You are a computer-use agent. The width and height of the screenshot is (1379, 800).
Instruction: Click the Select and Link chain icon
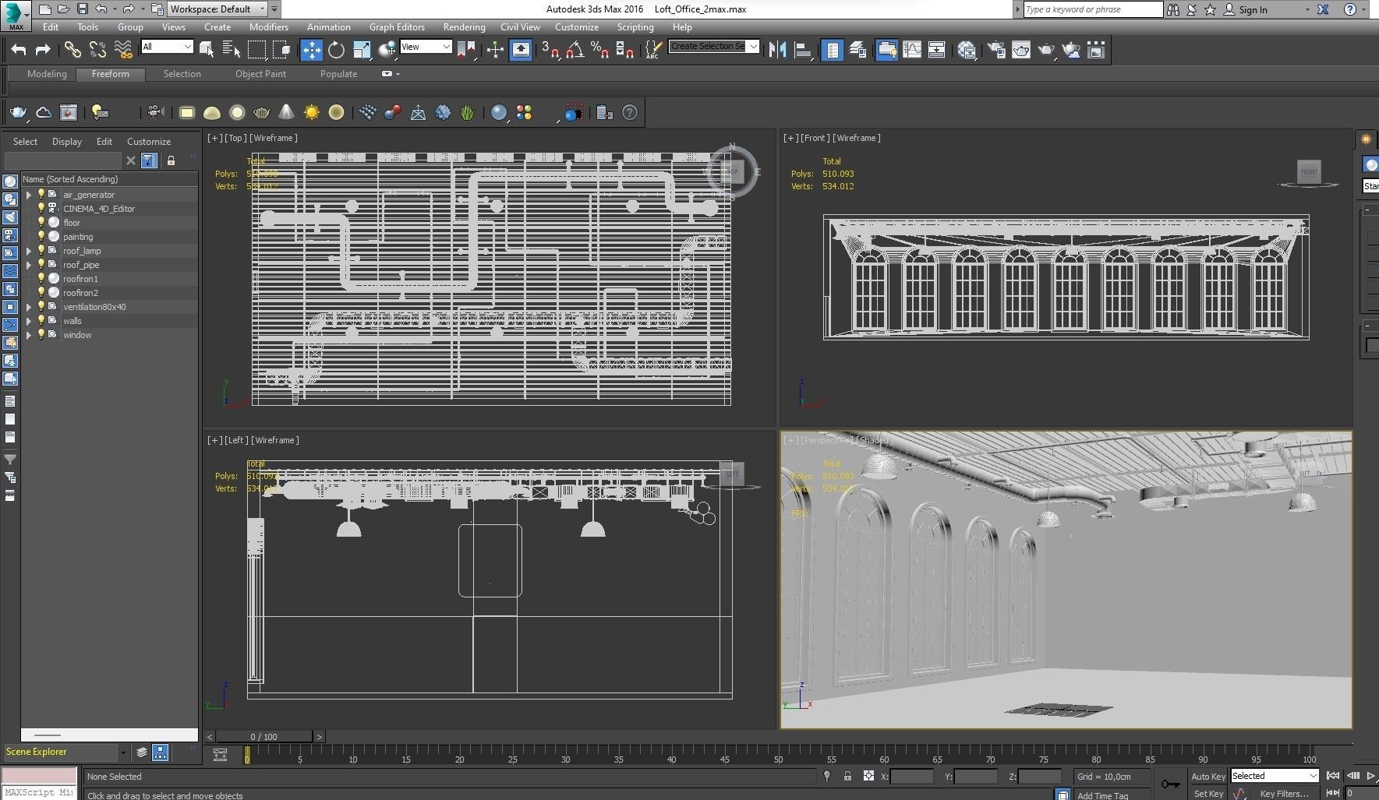pos(72,50)
